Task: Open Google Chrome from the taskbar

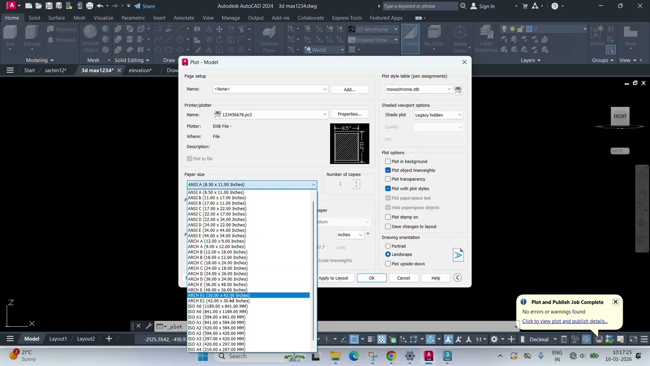Action: [391, 356]
